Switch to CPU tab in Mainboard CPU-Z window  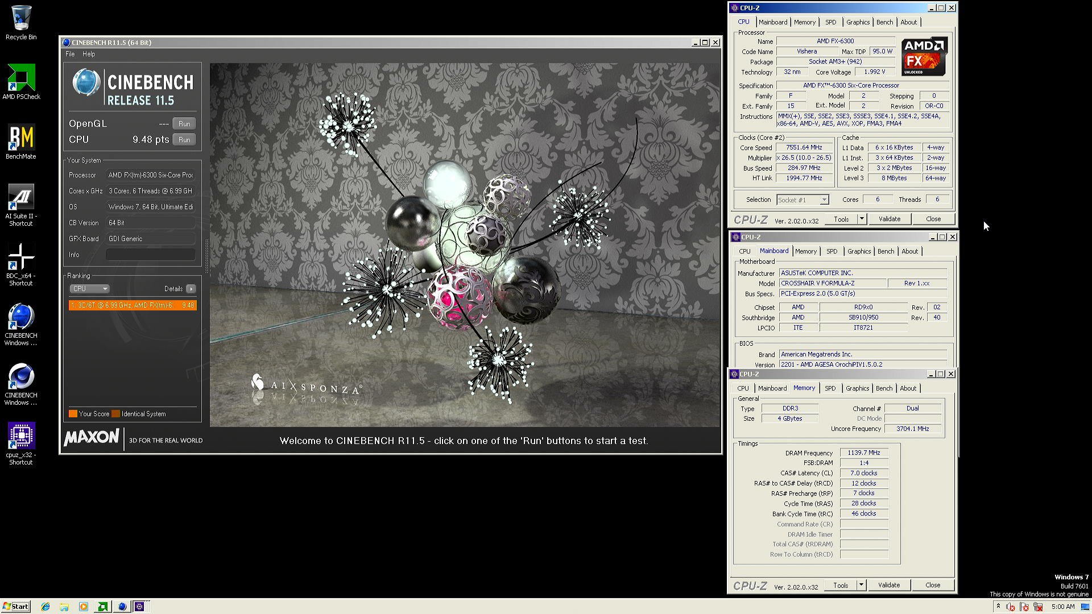coord(744,251)
